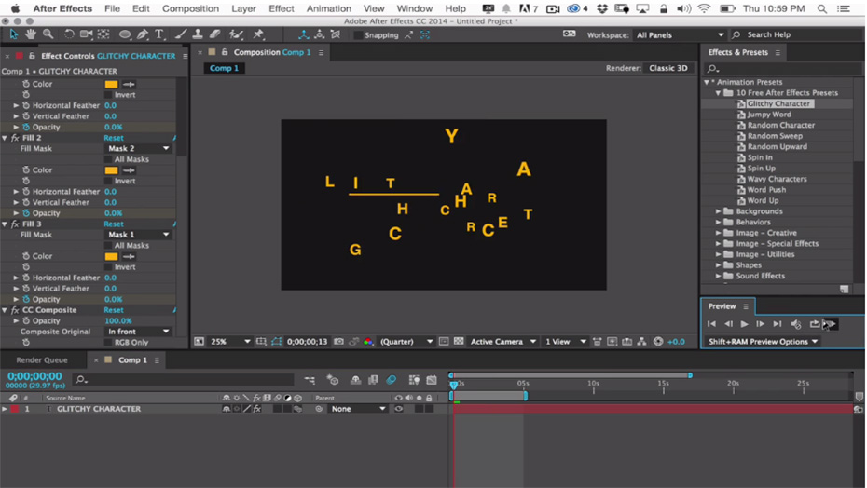This screenshot has height=488, width=867.
Task: Click Reset for the Fill 3 effect
Action: [114, 224]
